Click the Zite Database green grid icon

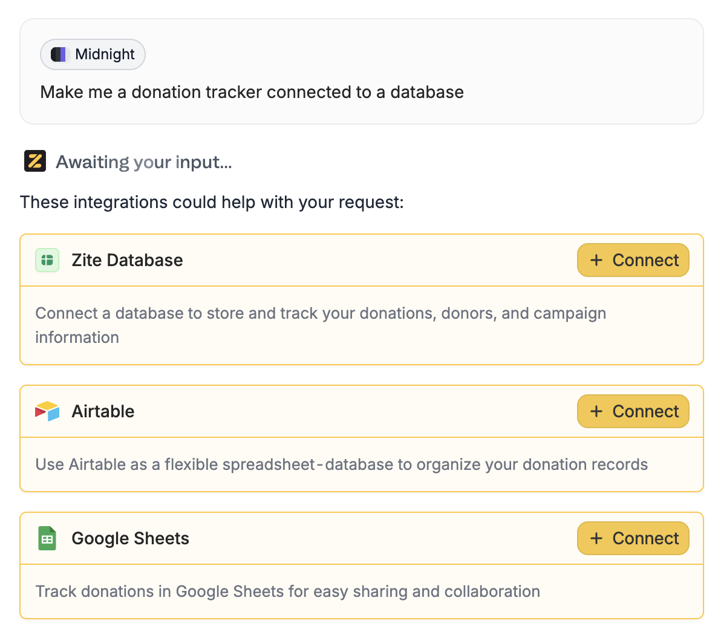[x=47, y=260]
